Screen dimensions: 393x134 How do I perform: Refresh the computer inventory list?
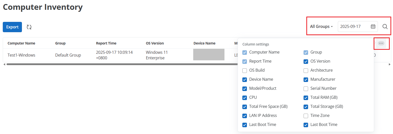pyautogui.click(x=29, y=27)
